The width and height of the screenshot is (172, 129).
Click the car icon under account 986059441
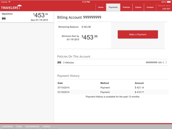[x=4, y=18]
